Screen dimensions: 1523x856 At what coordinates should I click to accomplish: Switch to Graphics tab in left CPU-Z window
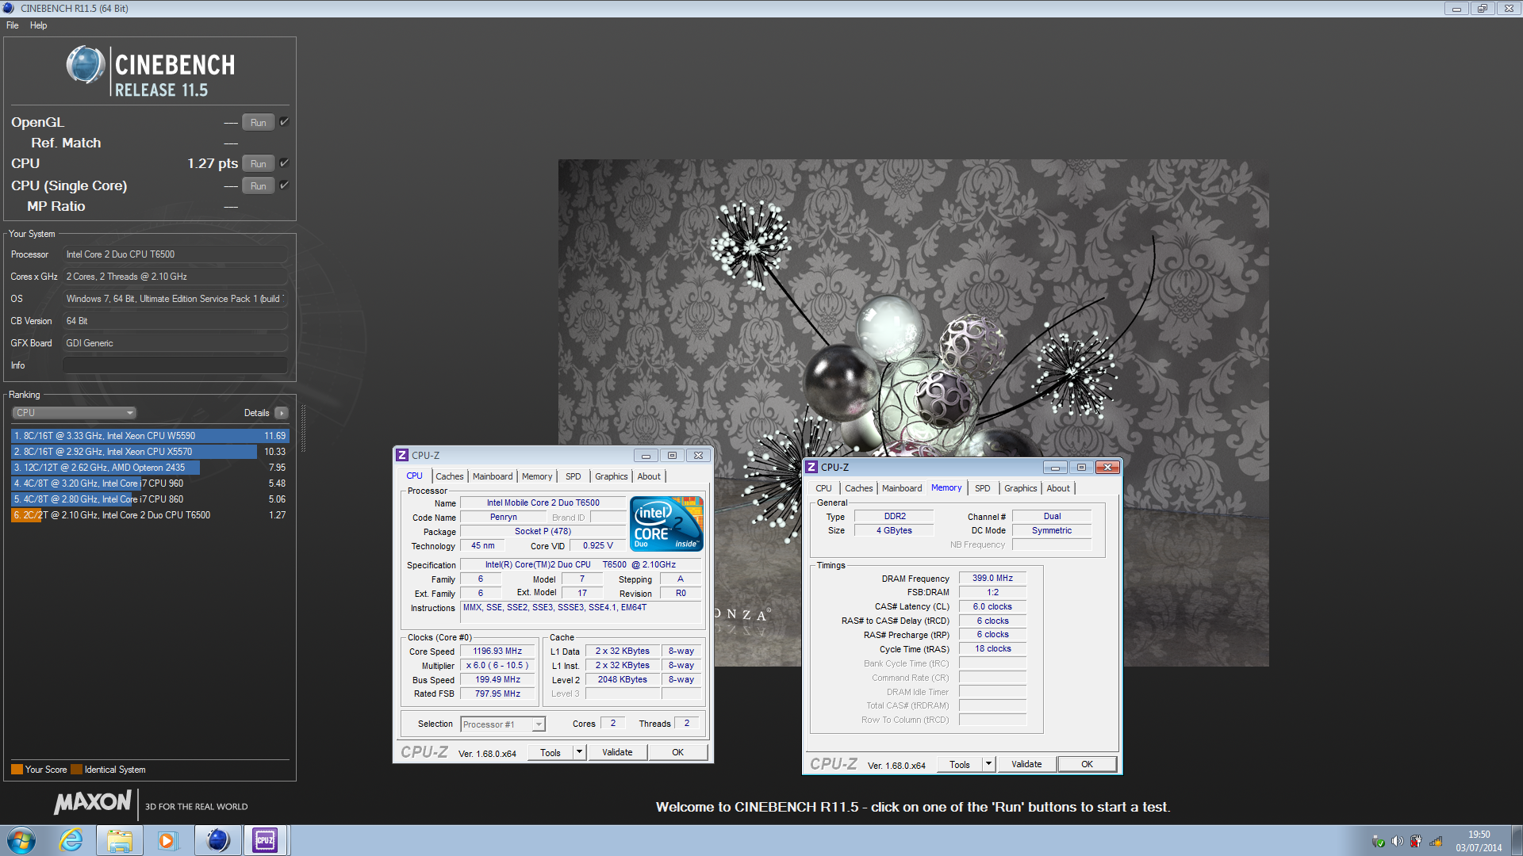coord(612,476)
